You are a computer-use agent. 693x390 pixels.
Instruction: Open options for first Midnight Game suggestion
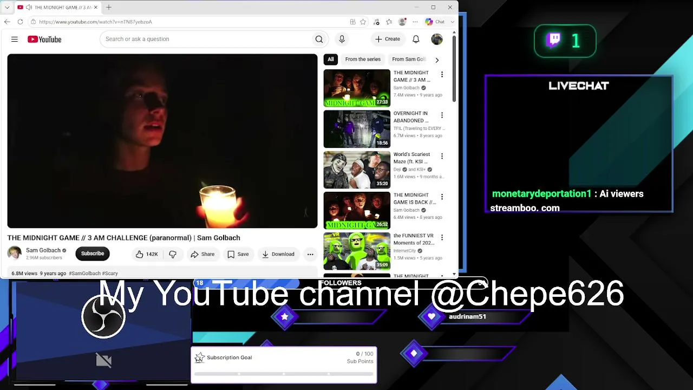[x=442, y=74]
